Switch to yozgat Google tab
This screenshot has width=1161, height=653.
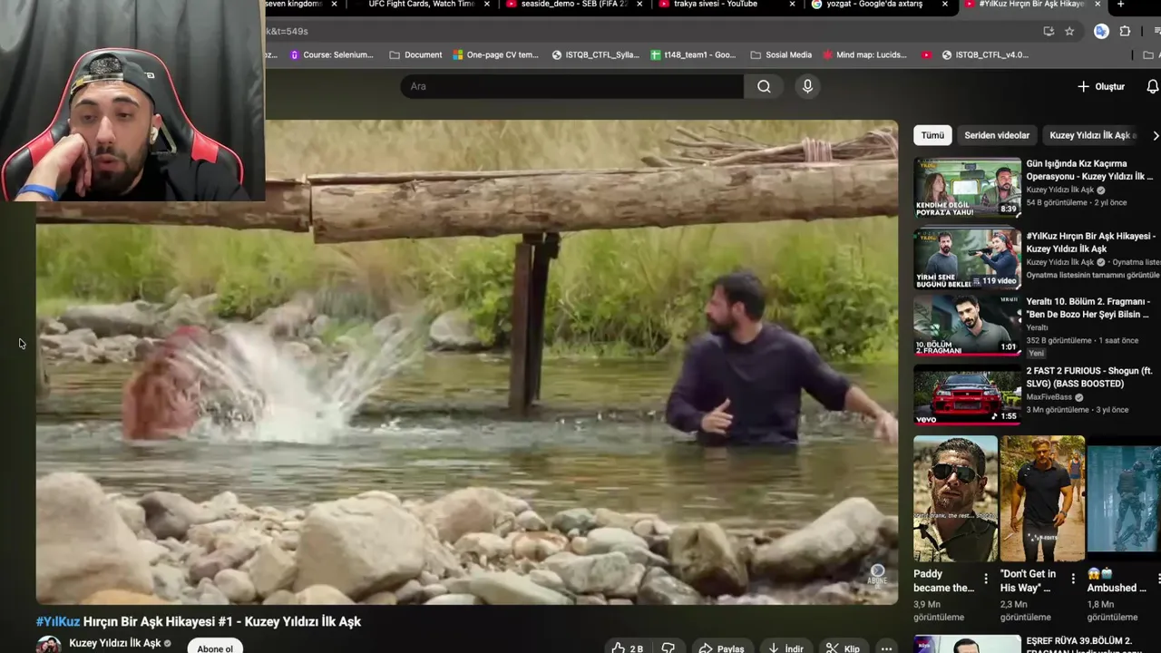pos(873,5)
